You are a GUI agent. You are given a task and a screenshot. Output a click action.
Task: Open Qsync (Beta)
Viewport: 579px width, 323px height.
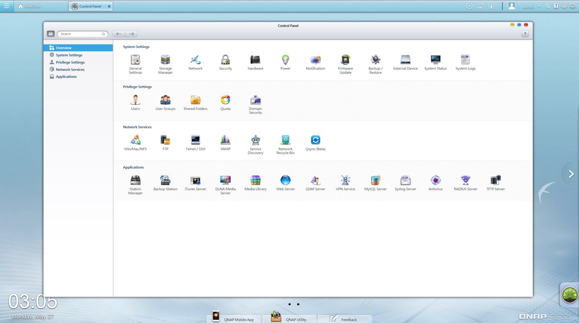(x=315, y=142)
